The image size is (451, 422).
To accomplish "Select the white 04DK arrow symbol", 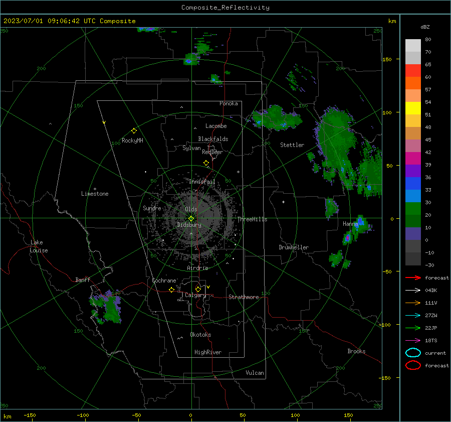I will tap(413, 291).
